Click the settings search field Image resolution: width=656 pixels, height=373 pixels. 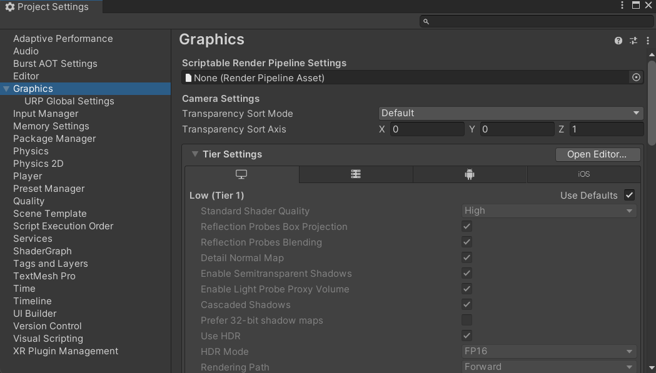pyautogui.click(x=537, y=21)
